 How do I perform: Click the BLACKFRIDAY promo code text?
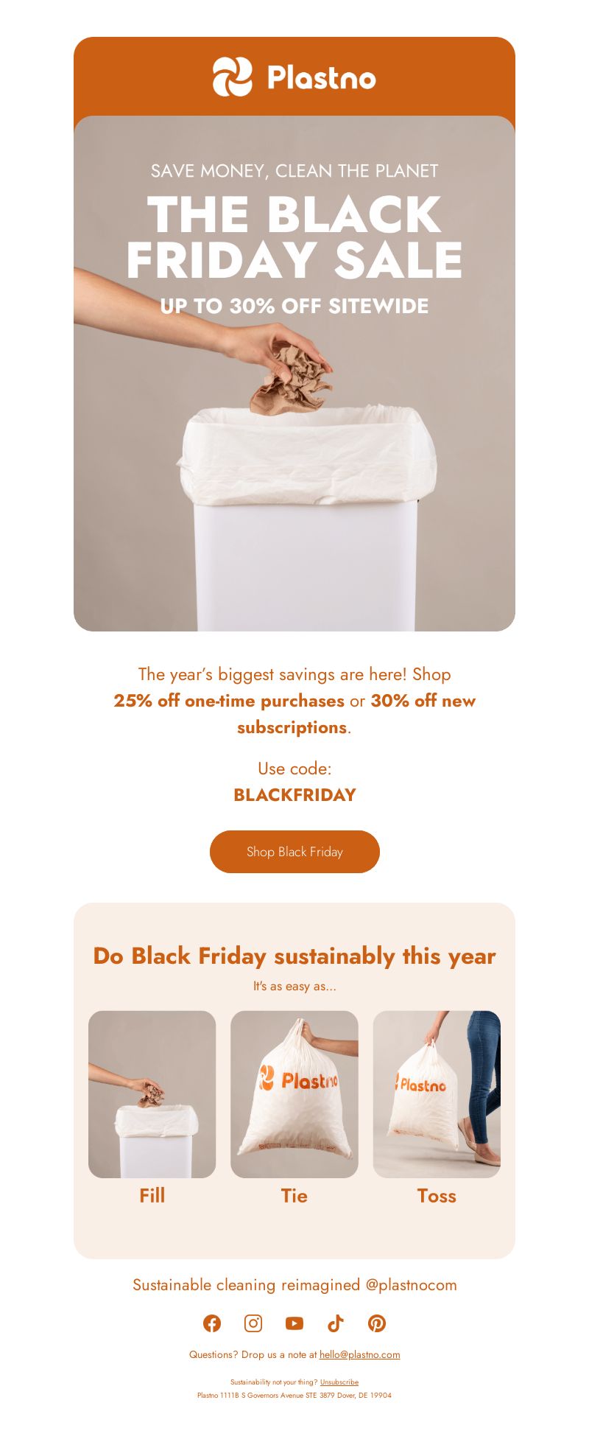[x=294, y=795]
